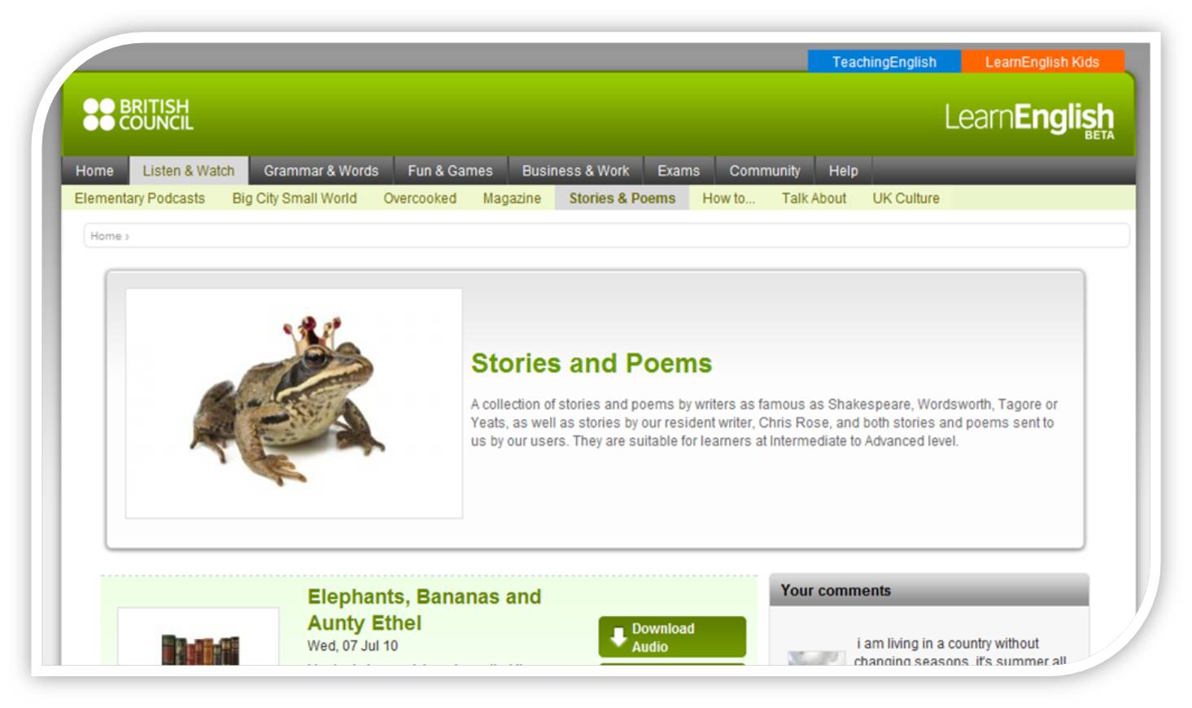This screenshot has height=708, width=1192.
Task: Select Big City Small World
Action: tap(294, 199)
